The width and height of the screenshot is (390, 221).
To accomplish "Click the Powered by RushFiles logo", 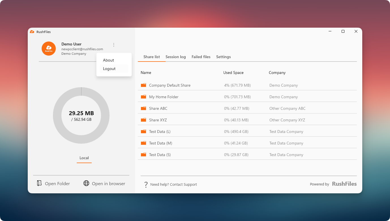I will click(344, 184).
